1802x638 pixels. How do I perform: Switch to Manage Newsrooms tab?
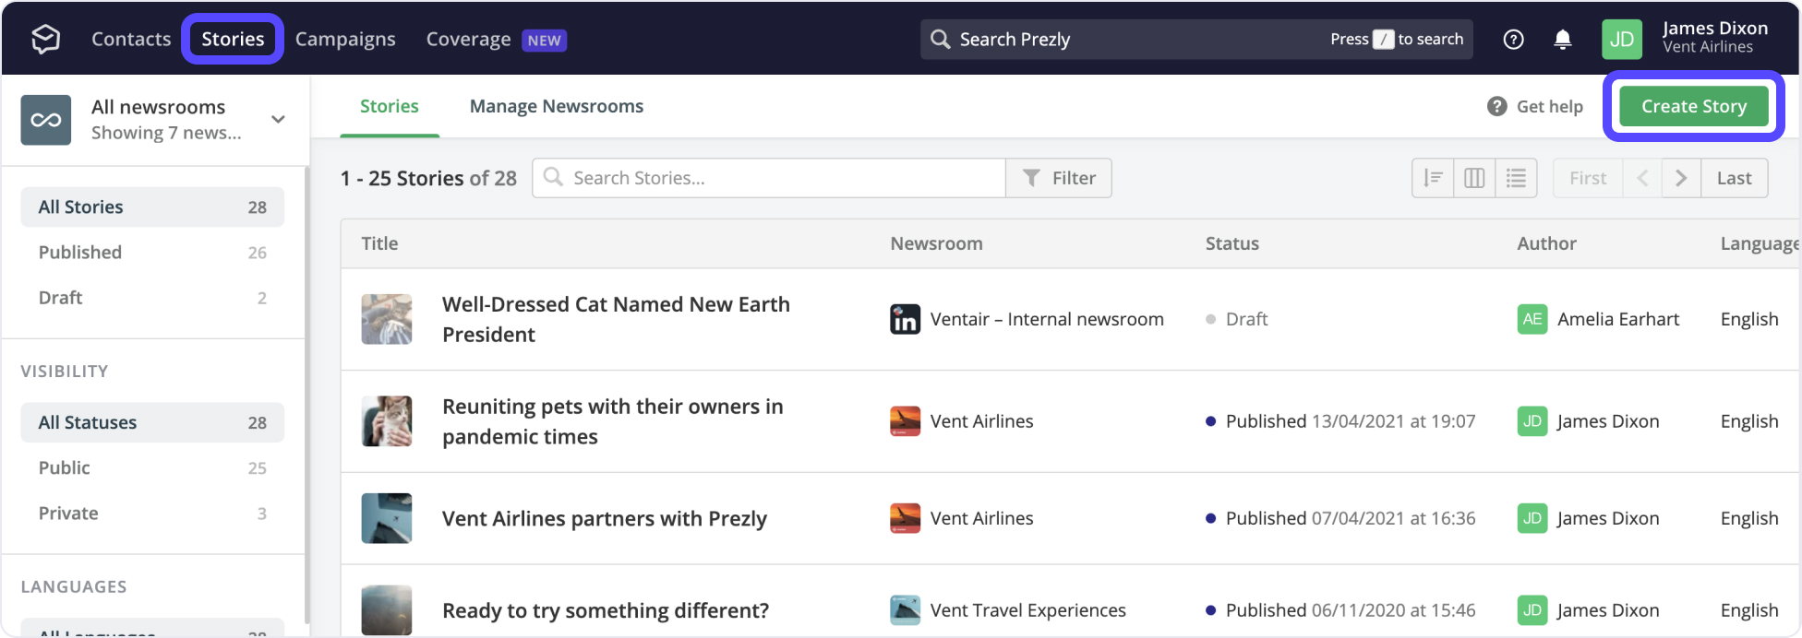tap(557, 106)
